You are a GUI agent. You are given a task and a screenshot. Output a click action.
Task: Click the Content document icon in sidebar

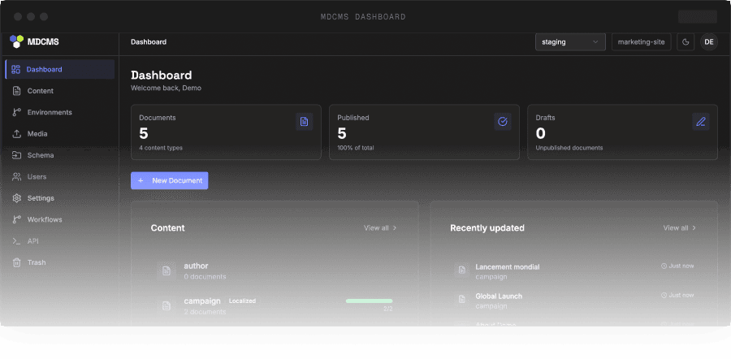[x=17, y=91]
